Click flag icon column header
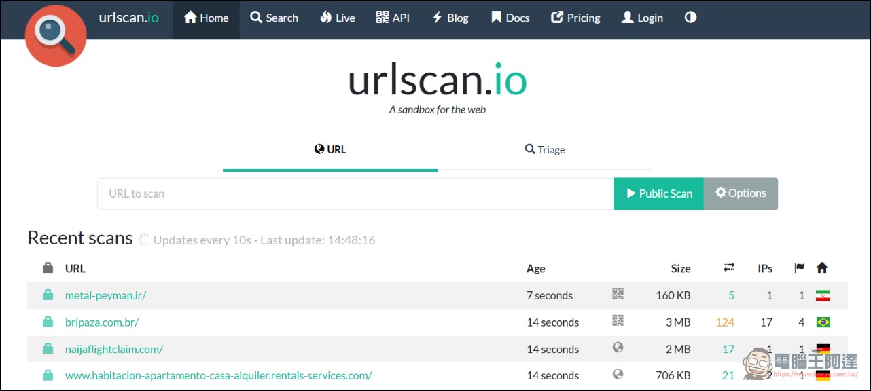Screen dimensions: 871x391 tap(800, 268)
